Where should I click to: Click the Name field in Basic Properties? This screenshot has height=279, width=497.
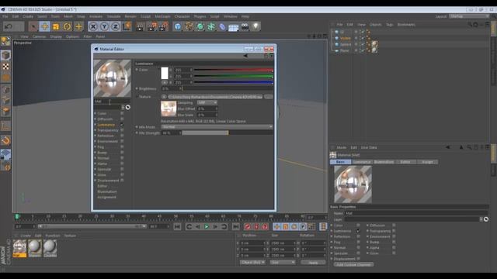pos(416,213)
